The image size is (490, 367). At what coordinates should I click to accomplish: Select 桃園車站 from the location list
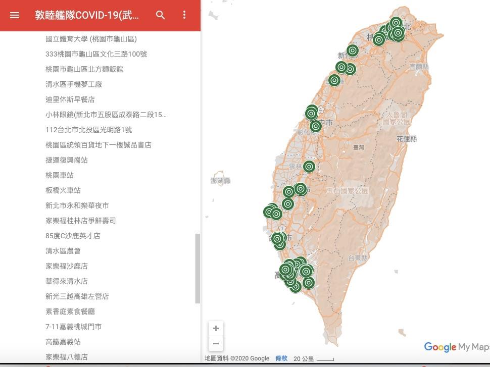click(60, 175)
